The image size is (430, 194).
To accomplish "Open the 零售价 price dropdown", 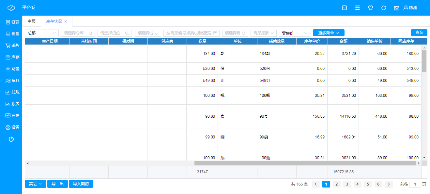I will [x=295, y=33].
